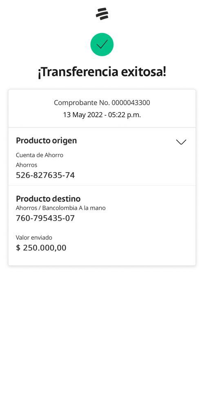This screenshot has width=204, height=419.
Task: Click the Producto origen section title
Action: [x=47, y=141]
